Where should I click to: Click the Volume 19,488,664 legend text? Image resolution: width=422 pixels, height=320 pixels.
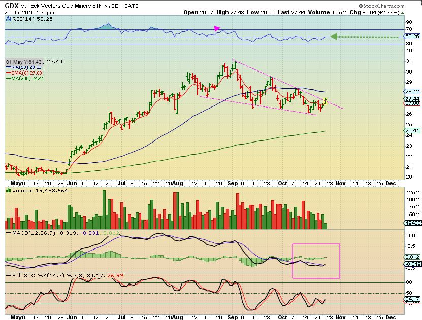point(40,191)
